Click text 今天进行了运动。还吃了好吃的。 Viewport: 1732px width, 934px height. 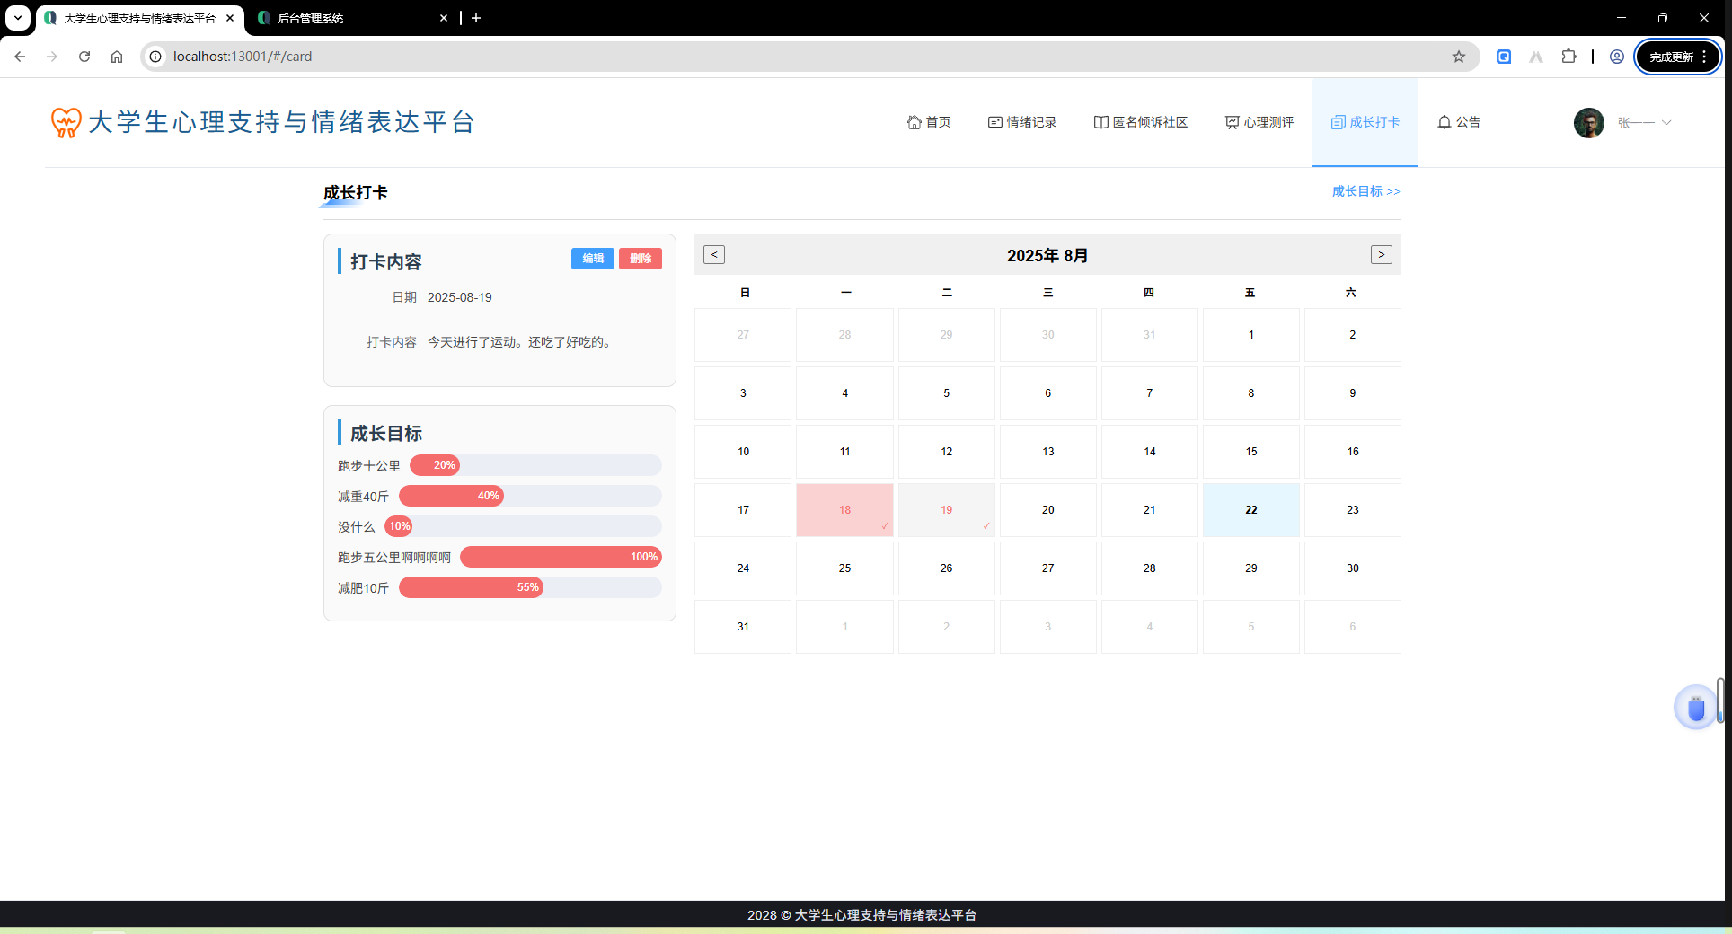521,342
